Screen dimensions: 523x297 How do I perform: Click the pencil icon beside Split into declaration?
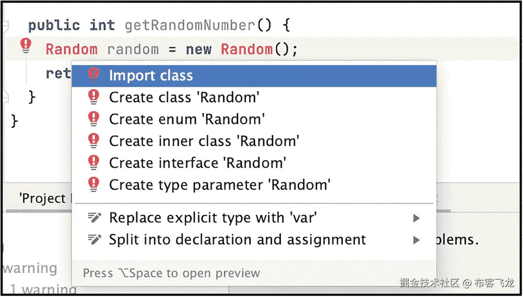94,240
